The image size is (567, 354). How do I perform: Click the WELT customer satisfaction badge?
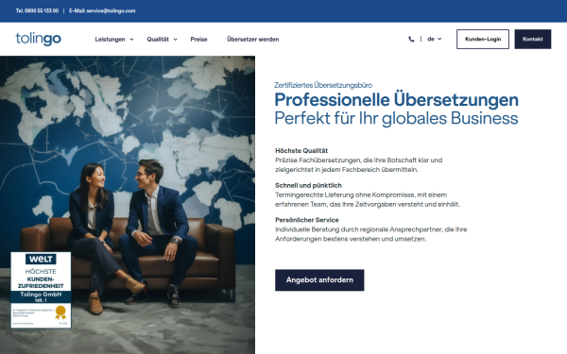pos(41,290)
